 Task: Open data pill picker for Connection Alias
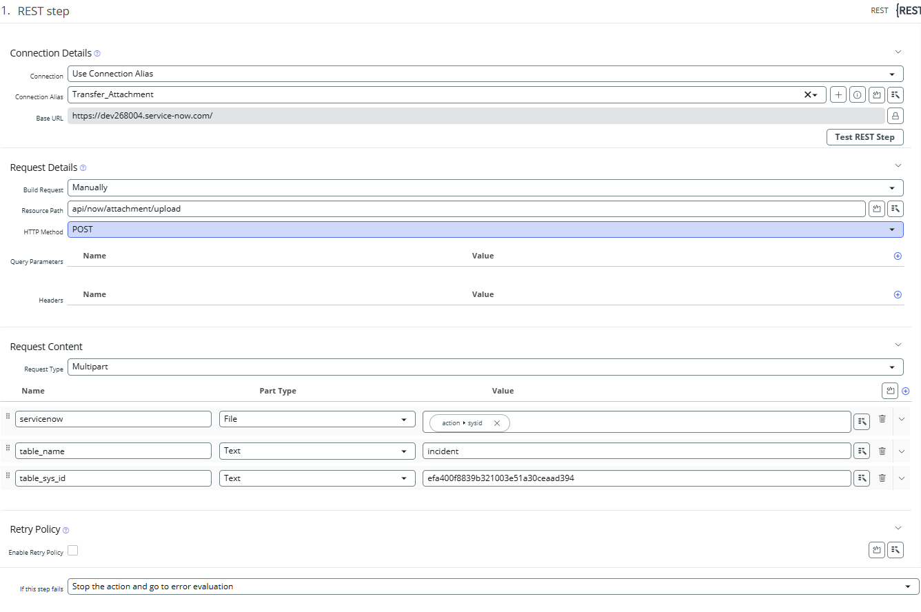895,95
